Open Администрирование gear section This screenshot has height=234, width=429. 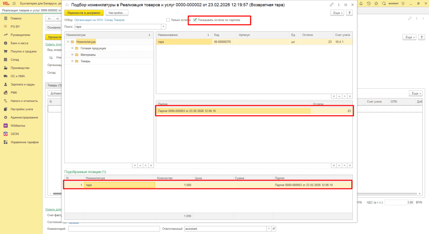pyautogui.click(x=24, y=117)
